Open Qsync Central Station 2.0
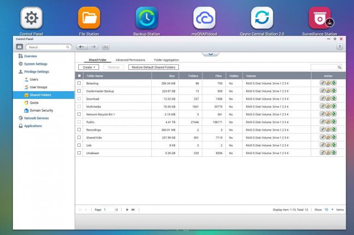Viewport: 354px width, 235px height. coord(262,18)
